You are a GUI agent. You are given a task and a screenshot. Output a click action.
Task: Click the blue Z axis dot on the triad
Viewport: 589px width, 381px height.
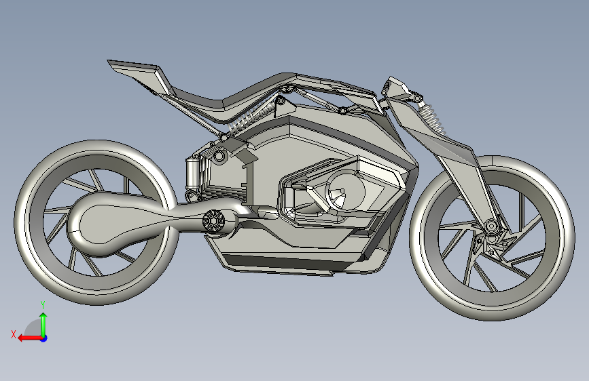coord(44,338)
